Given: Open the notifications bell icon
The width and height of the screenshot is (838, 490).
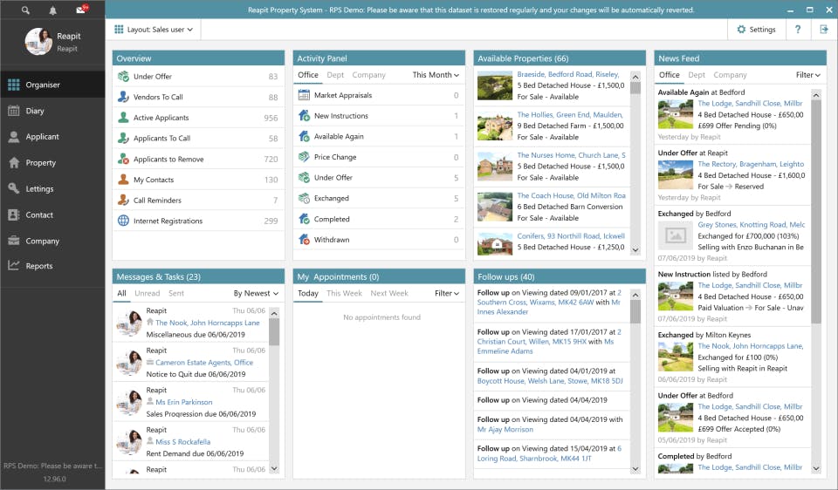Looking at the screenshot, I should [x=52, y=10].
